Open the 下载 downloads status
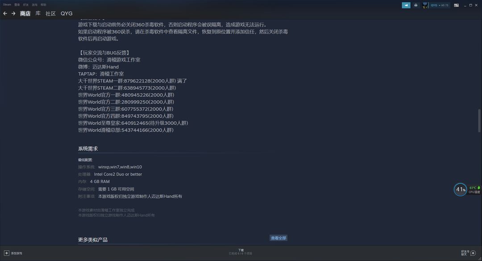This screenshot has height=261, width=482. coord(241,252)
